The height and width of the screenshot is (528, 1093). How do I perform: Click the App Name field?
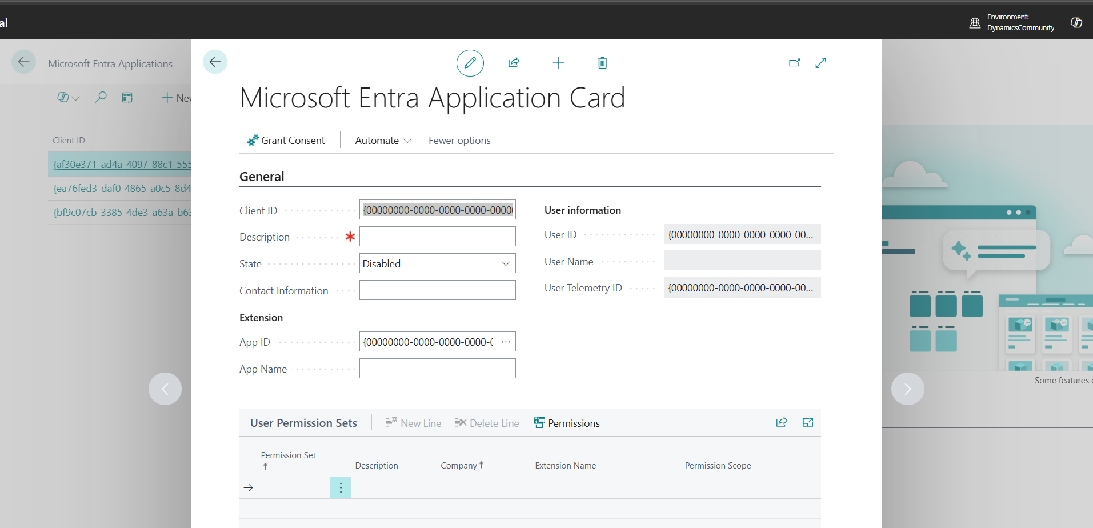437,369
